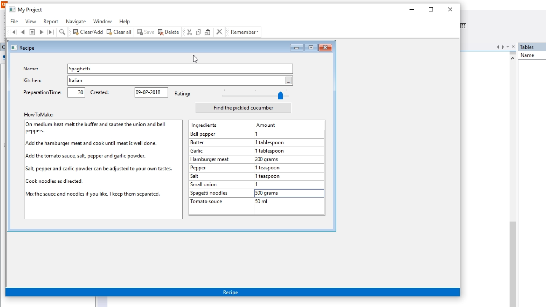
Task: Open the Tables panel dropdown arrow
Action: [x=508, y=47]
